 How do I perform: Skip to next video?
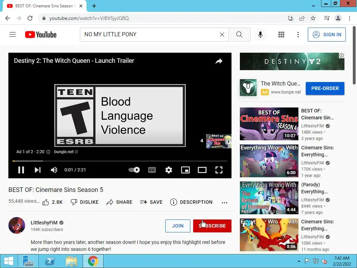pos(38,170)
